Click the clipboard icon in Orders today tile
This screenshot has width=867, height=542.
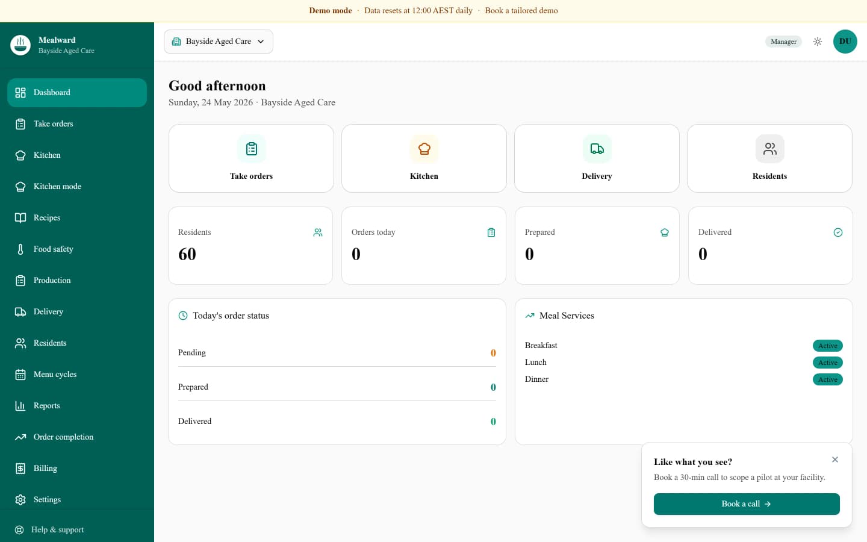[x=491, y=232]
